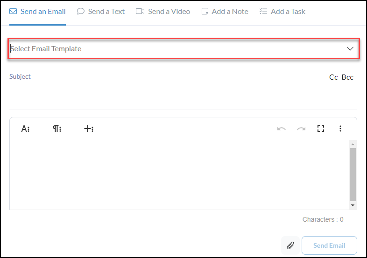Viewport: 367px width, 258px height.
Task: Switch to the Send a Text tab
Action: click(100, 12)
